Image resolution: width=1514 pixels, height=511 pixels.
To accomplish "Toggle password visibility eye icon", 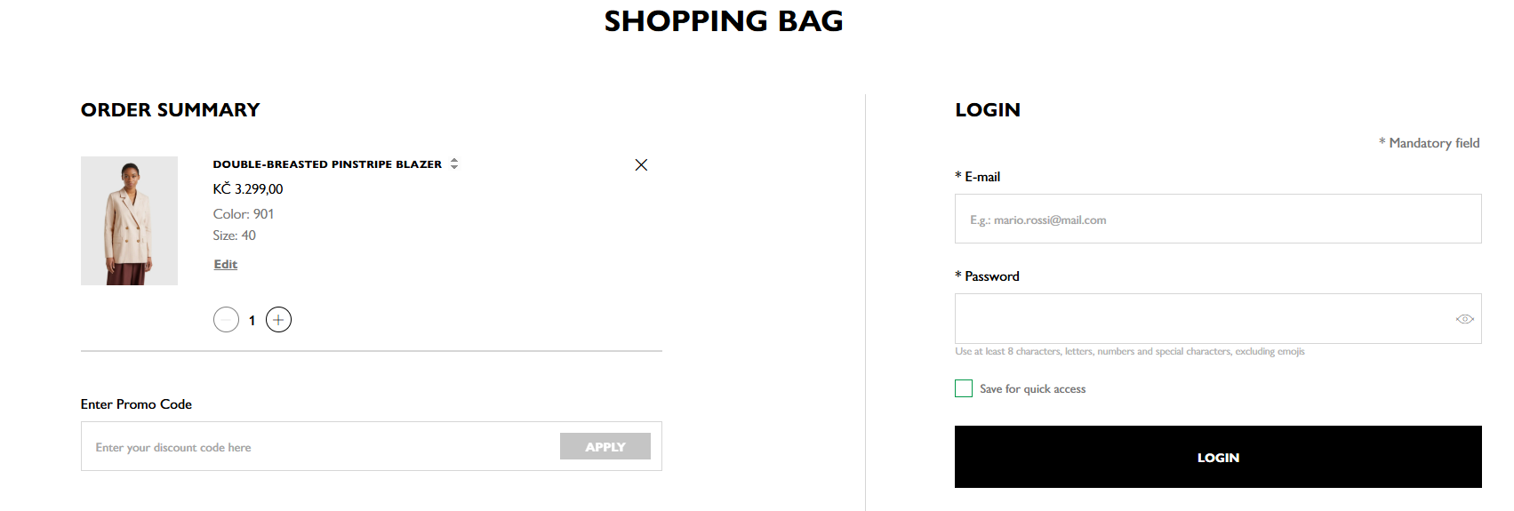I will (x=1465, y=319).
